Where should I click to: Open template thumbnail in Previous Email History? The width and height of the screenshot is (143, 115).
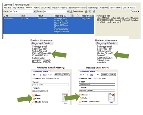point(65,98)
